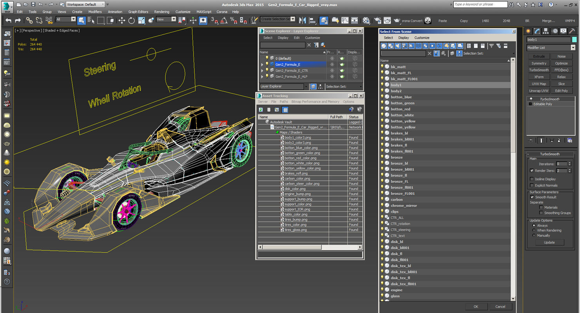The width and height of the screenshot is (580, 313).
Task: Toggle Explicit Normals checkbox
Action: (532, 185)
